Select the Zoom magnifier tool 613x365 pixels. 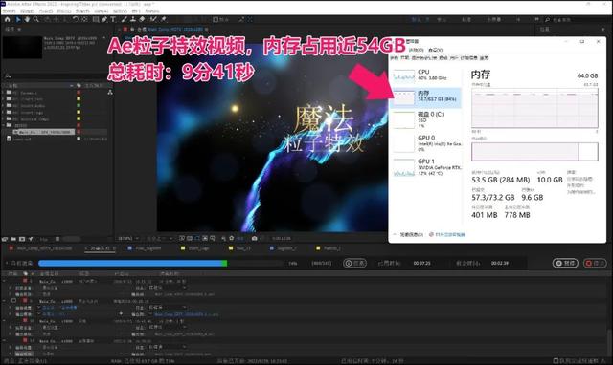(x=36, y=19)
